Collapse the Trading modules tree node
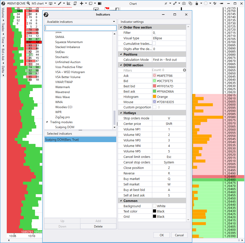Image resolution: width=245 pixels, height=243 pixels. (46, 122)
